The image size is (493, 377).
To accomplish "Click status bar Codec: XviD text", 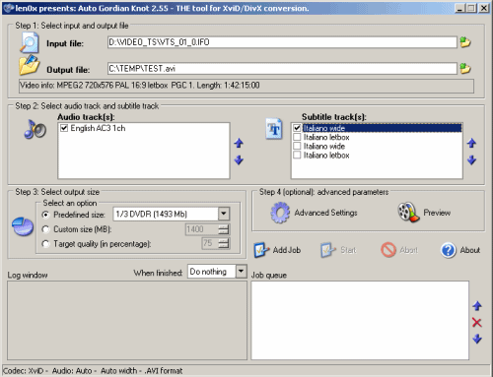I will 23,371.
